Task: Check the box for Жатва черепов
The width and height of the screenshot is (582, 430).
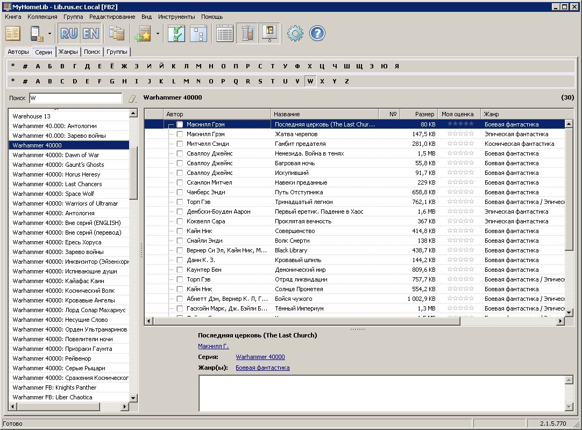Action: tap(180, 134)
